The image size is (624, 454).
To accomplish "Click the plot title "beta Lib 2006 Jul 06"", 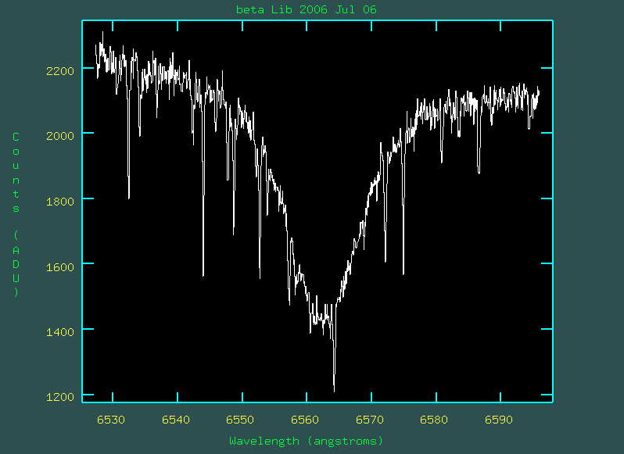I will tap(306, 9).
